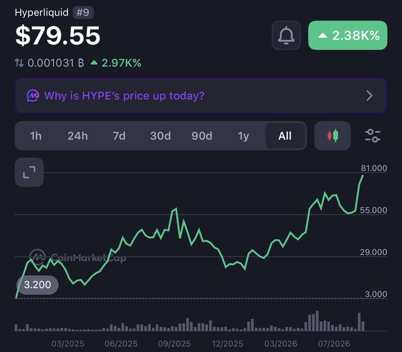Open chart settings sliders icon
402x352 pixels.
click(372, 136)
